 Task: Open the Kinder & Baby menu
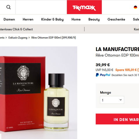[x=52, y=19]
